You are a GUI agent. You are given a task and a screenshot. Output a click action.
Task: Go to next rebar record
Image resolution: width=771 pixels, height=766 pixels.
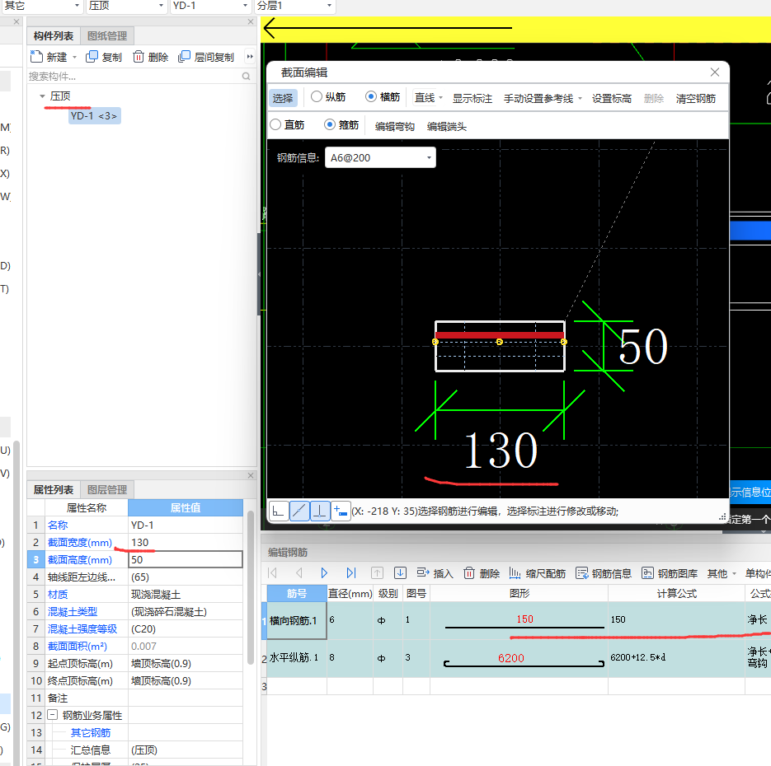(x=324, y=573)
